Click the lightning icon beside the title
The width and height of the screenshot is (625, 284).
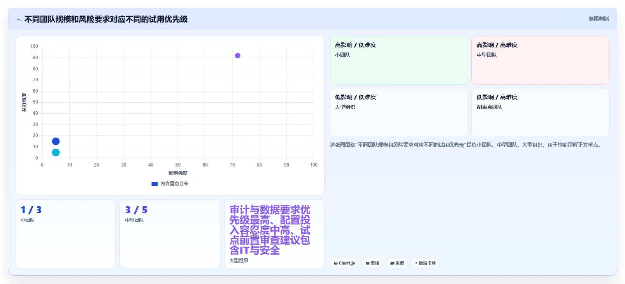point(18,19)
